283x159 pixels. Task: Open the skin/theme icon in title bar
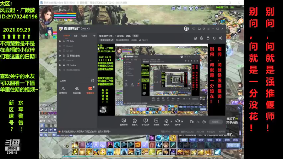[x=204, y=29]
